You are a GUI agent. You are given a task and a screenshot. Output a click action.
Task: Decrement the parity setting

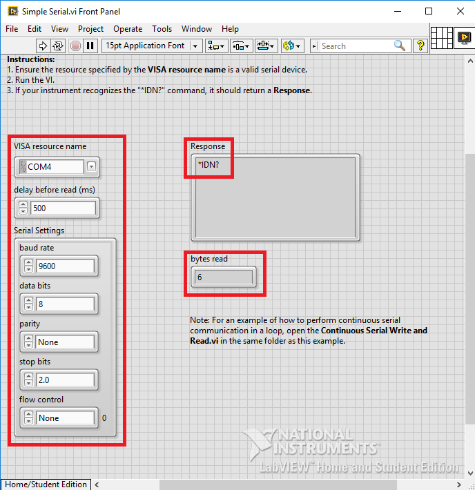28,345
